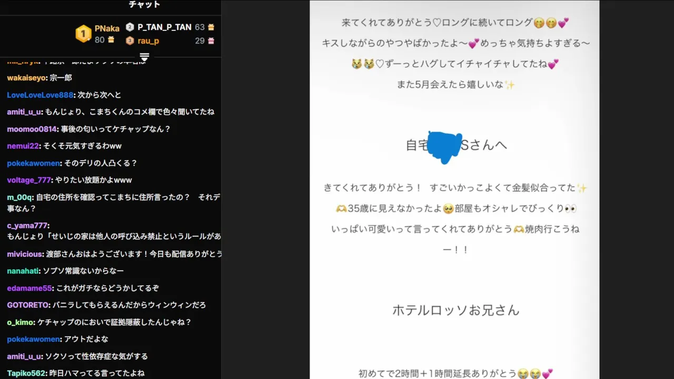Click username edamame55 in chat
The width and height of the screenshot is (674, 379).
click(30, 288)
